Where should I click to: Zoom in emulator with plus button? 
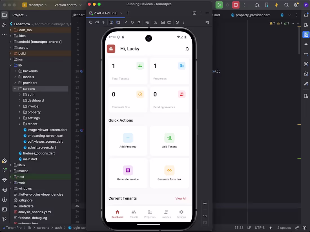click(205, 204)
